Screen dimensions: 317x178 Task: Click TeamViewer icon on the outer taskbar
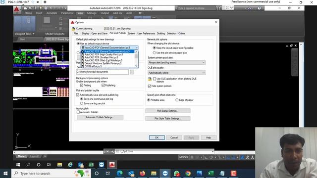165,174
